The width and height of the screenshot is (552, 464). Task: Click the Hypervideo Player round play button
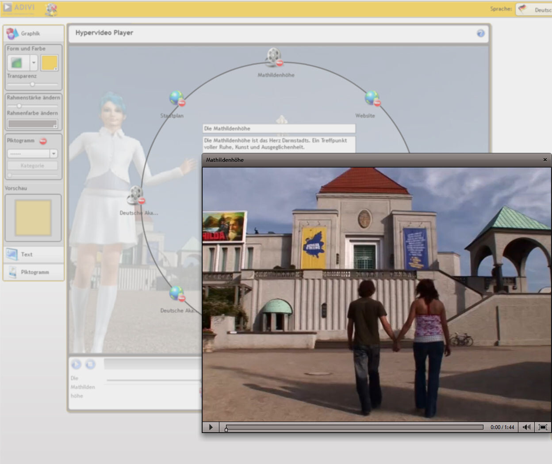click(76, 364)
